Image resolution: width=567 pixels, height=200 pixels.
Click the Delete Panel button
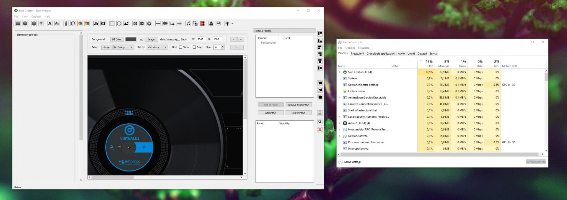pyautogui.click(x=299, y=113)
